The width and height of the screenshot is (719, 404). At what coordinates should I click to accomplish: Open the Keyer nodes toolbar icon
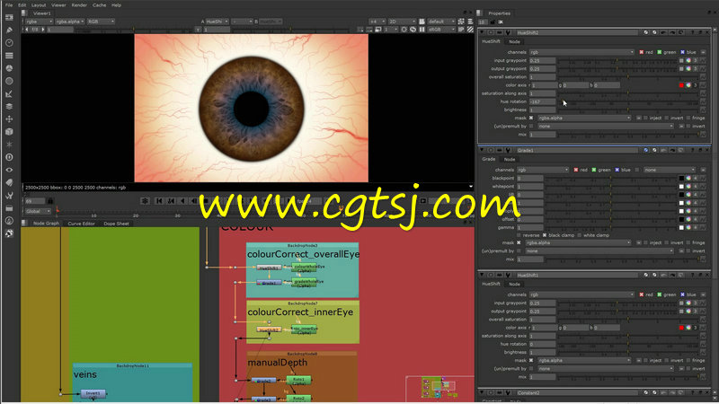click(9, 94)
